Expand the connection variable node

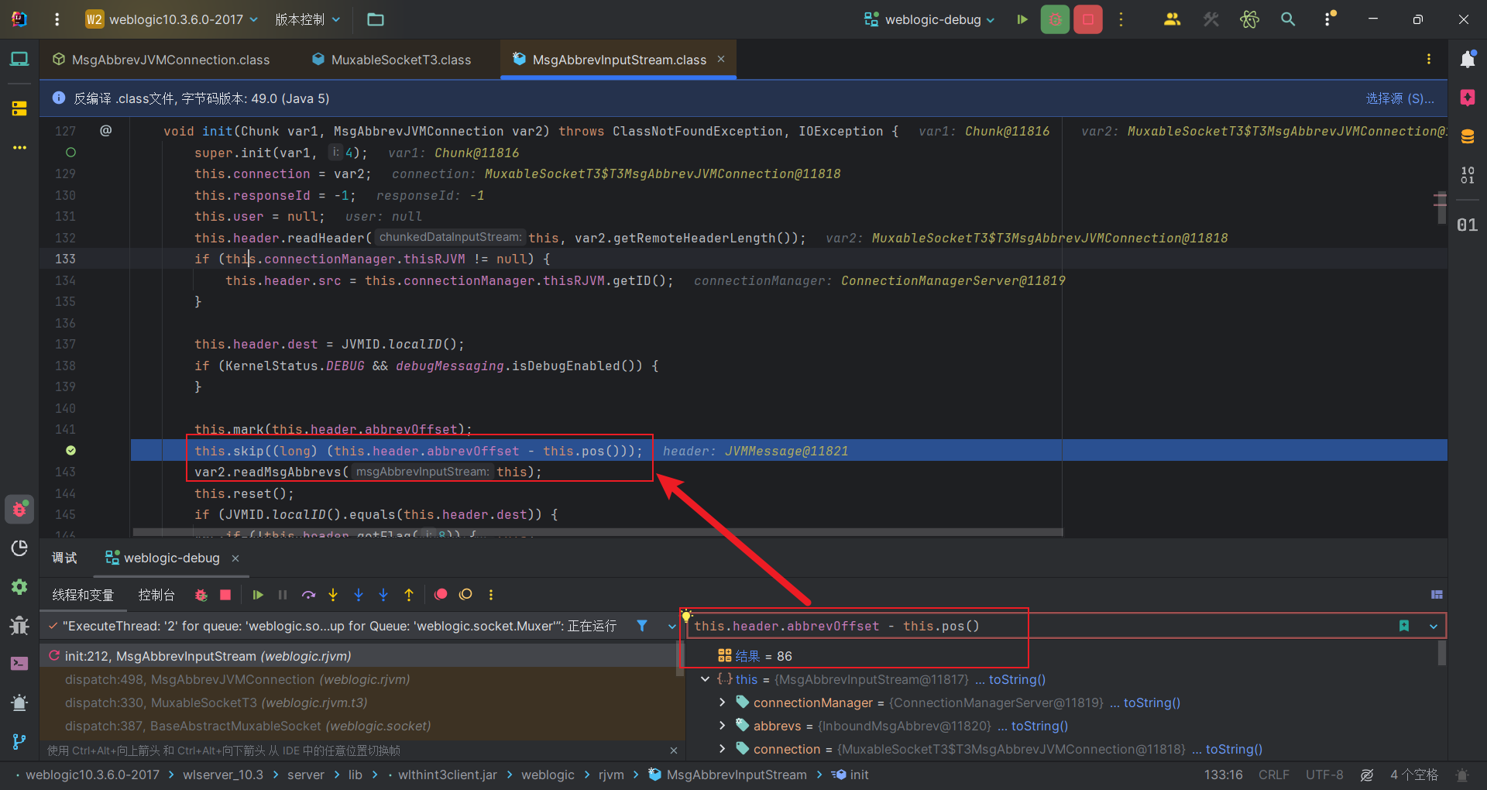tap(722, 749)
